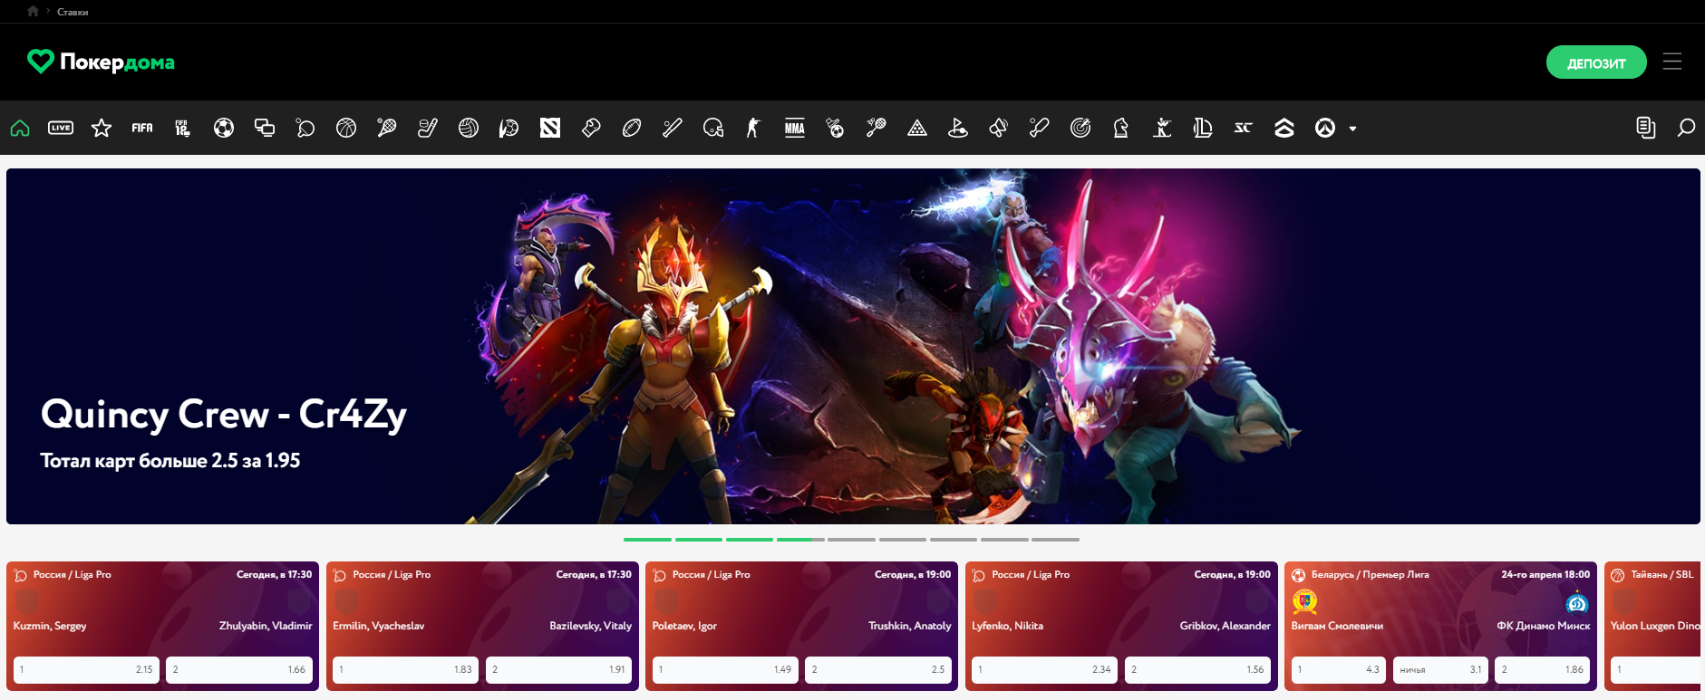Bet on Lyfenko at odds 2.34
Image resolution: width=1705 pixels, height=700 pixels.
pos(1044,669)
